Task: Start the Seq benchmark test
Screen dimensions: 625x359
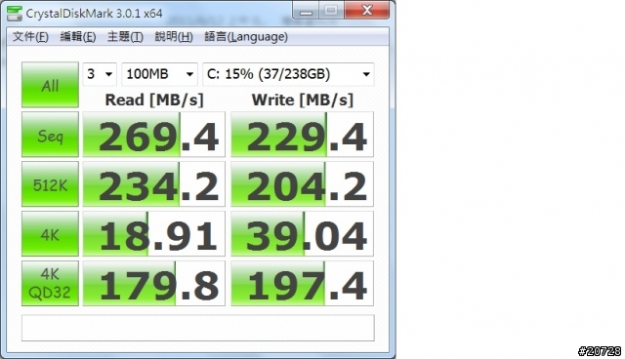Action: pyautogui.click(x=50, y=135)
